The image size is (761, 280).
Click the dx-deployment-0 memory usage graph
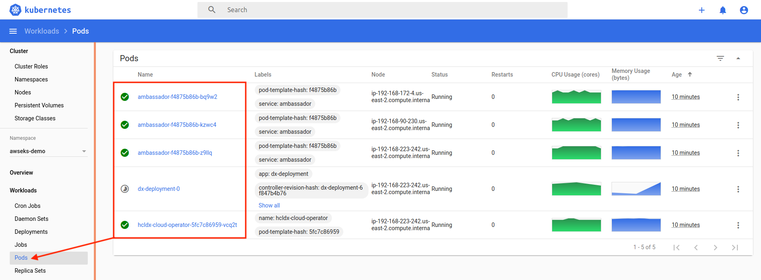[636, 189]
